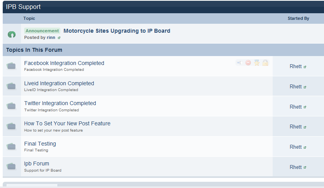Click topic icon beside Twitter Integration Completed
The height and width of the screenshot is (188, 324).
(11, 106)
